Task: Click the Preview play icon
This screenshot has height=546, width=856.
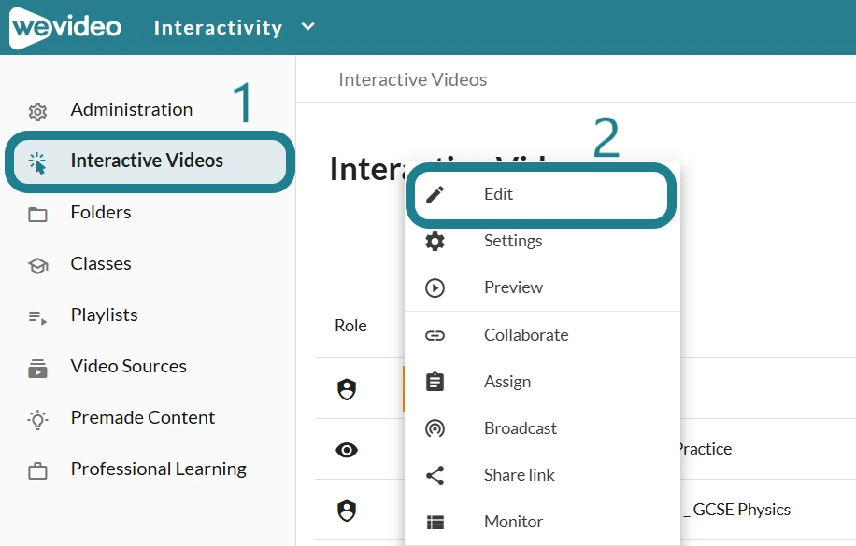Action: pos(435,287)
